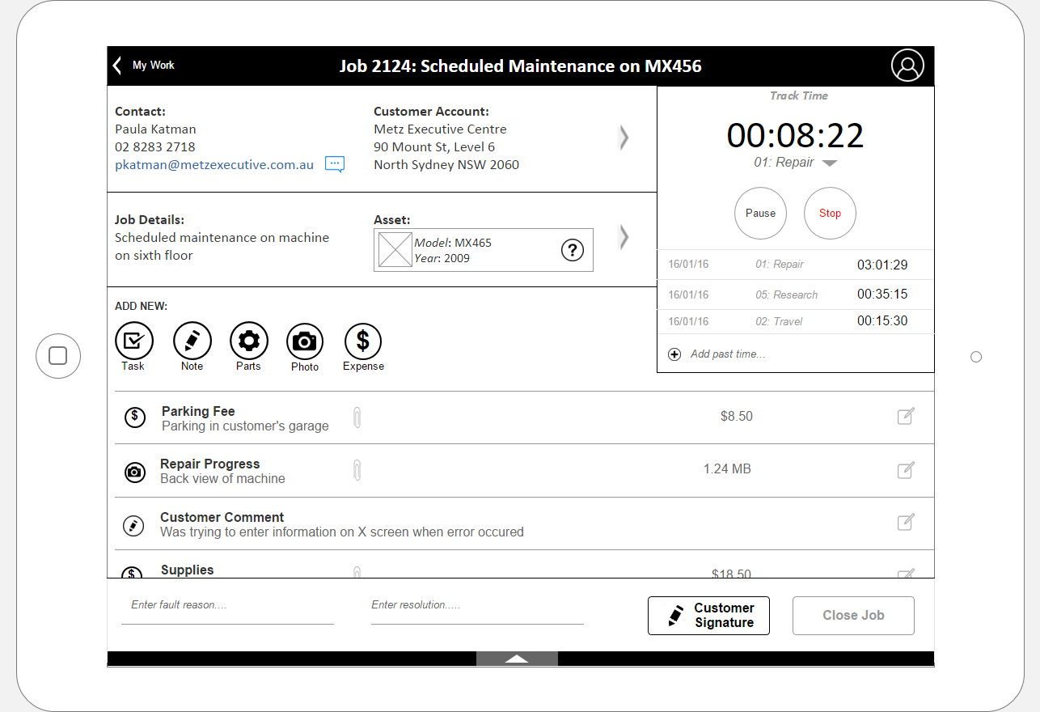Pause the running timer

[760, 214]
